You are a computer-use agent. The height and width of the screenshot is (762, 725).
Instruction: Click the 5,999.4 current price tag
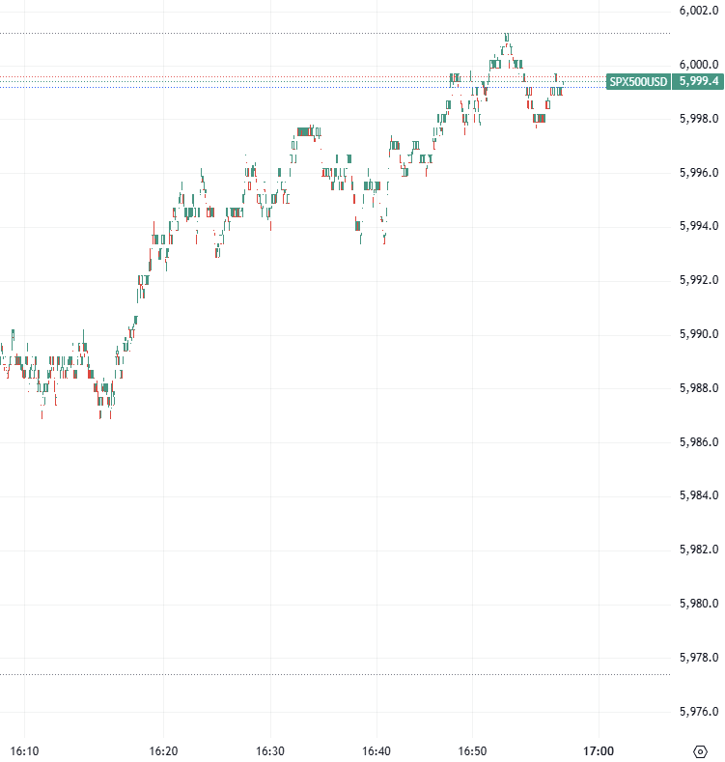698,81
